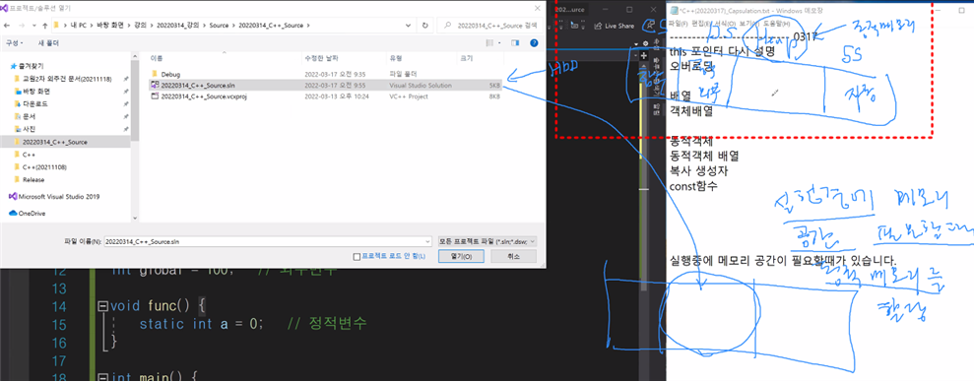Click the 취소 button
The height and width of the screenshot is (382, 974).
point(514,256)
